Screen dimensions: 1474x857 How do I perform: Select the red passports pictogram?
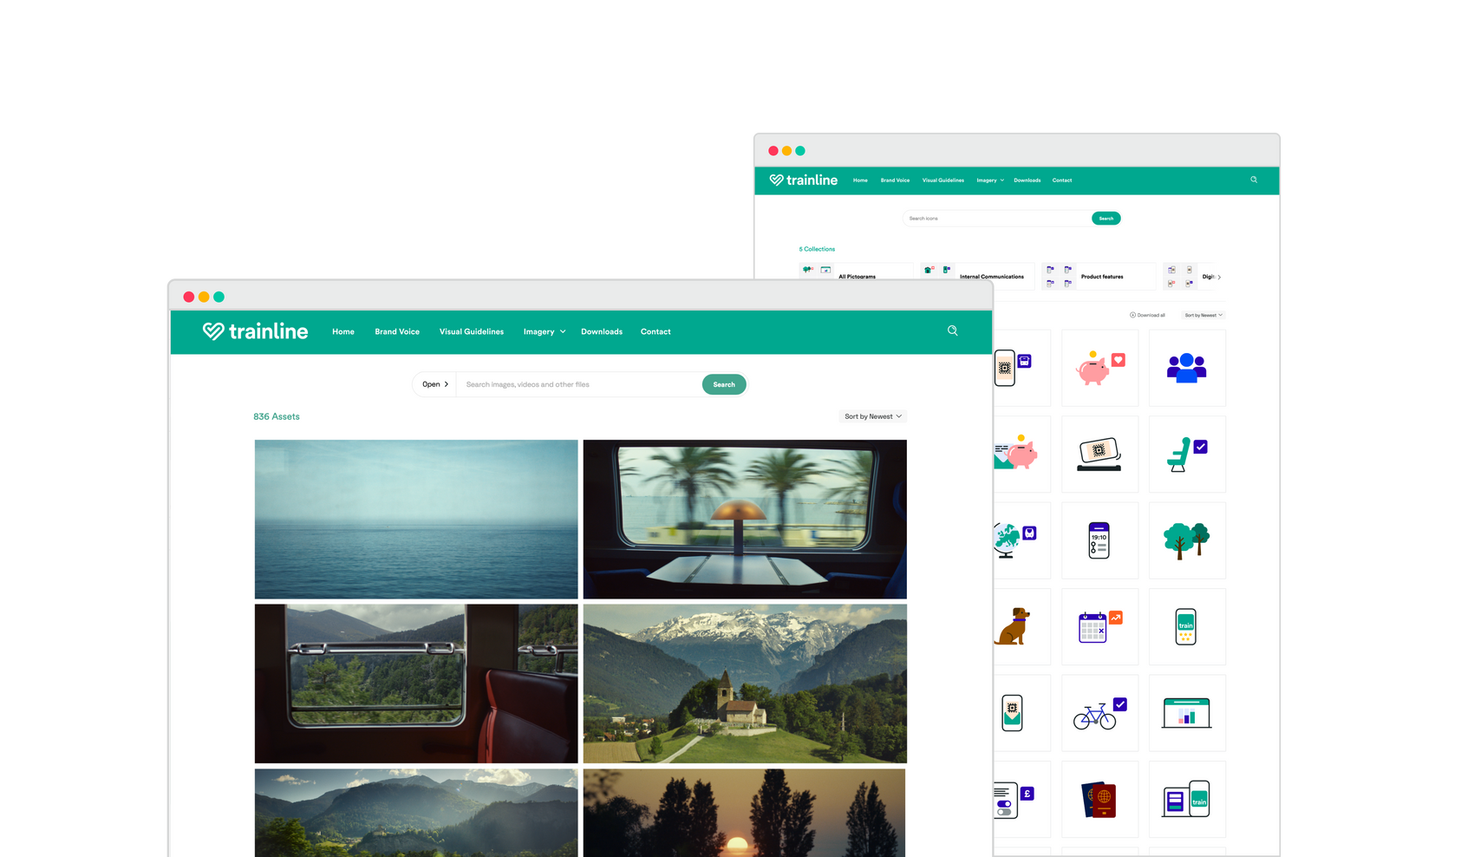point(1099,800)
